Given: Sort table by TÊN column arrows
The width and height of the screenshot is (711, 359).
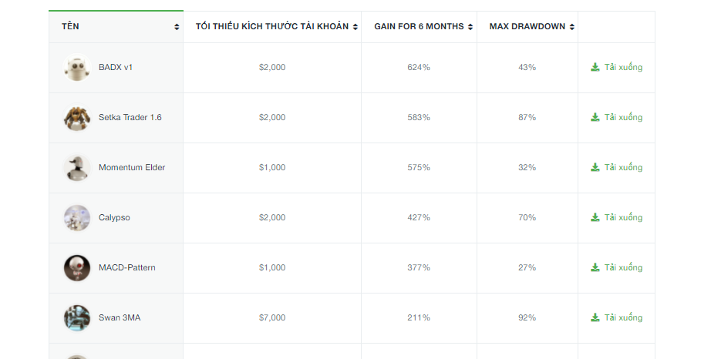Looking at the screenshot, I should pos(177,27).
